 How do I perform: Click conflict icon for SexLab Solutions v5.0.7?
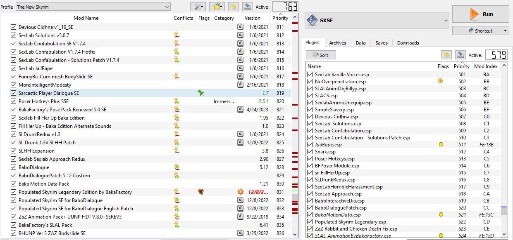[x=177, y=35]
